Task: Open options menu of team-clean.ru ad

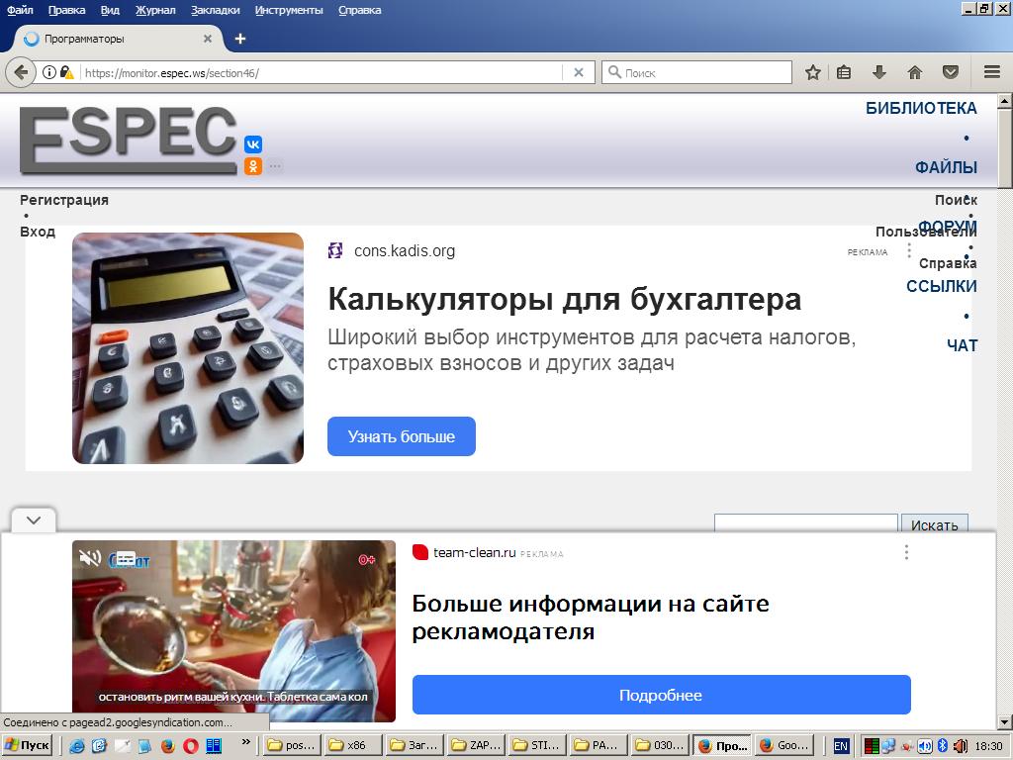Action: (x=906, y=552)
